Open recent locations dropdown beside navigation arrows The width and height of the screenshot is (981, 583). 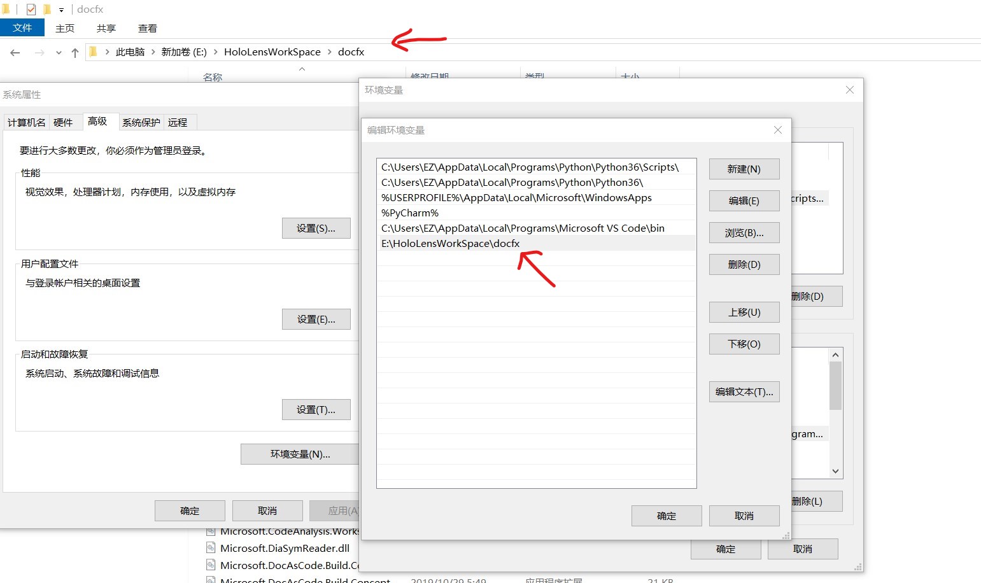58,52
